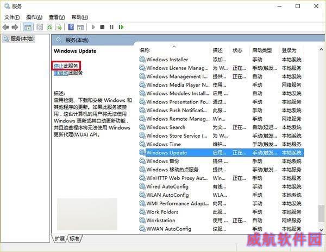The image size is (326, 252).
Task: Click the 重启动 link to restart the service
Action: coord(61,73)
